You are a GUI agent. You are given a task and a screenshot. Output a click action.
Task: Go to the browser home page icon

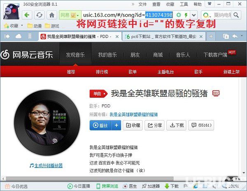[x=52, y=15]
